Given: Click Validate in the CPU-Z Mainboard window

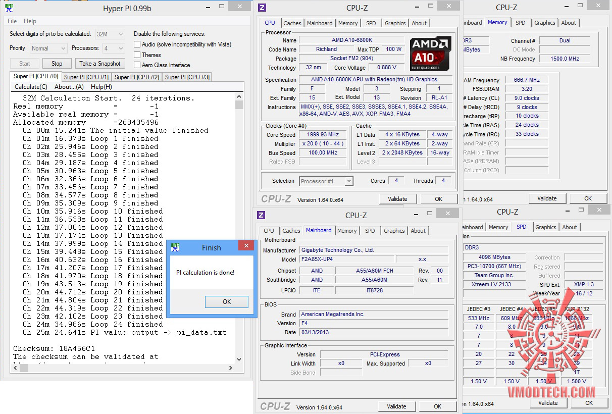Looking at the screenshot, I should [396, 406].
